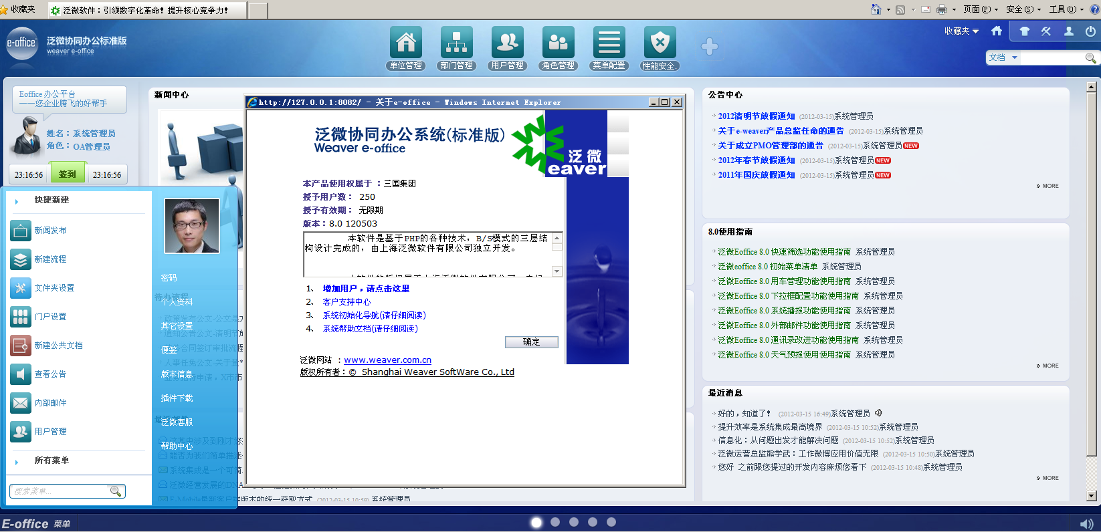1101x532 pixels.
Task: Click the 签到 check-in button
Action: [68, 174]
